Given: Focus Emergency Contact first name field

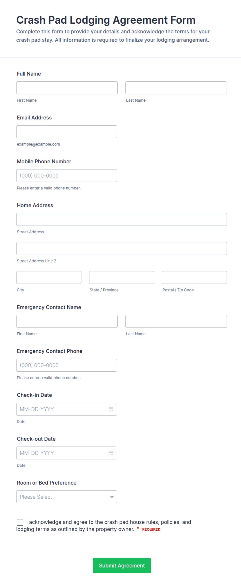Looking at the screenshot, I should pyautogui.click(x=67, y=321).
